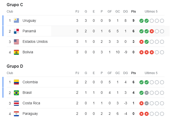The width and height of the screenshot is (173, 122).
Task: Open the Costa Rica team link
Action: 31,103
